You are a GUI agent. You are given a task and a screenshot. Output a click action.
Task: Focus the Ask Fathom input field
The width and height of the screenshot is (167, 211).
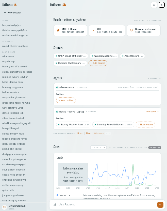[x=107, y=205]
